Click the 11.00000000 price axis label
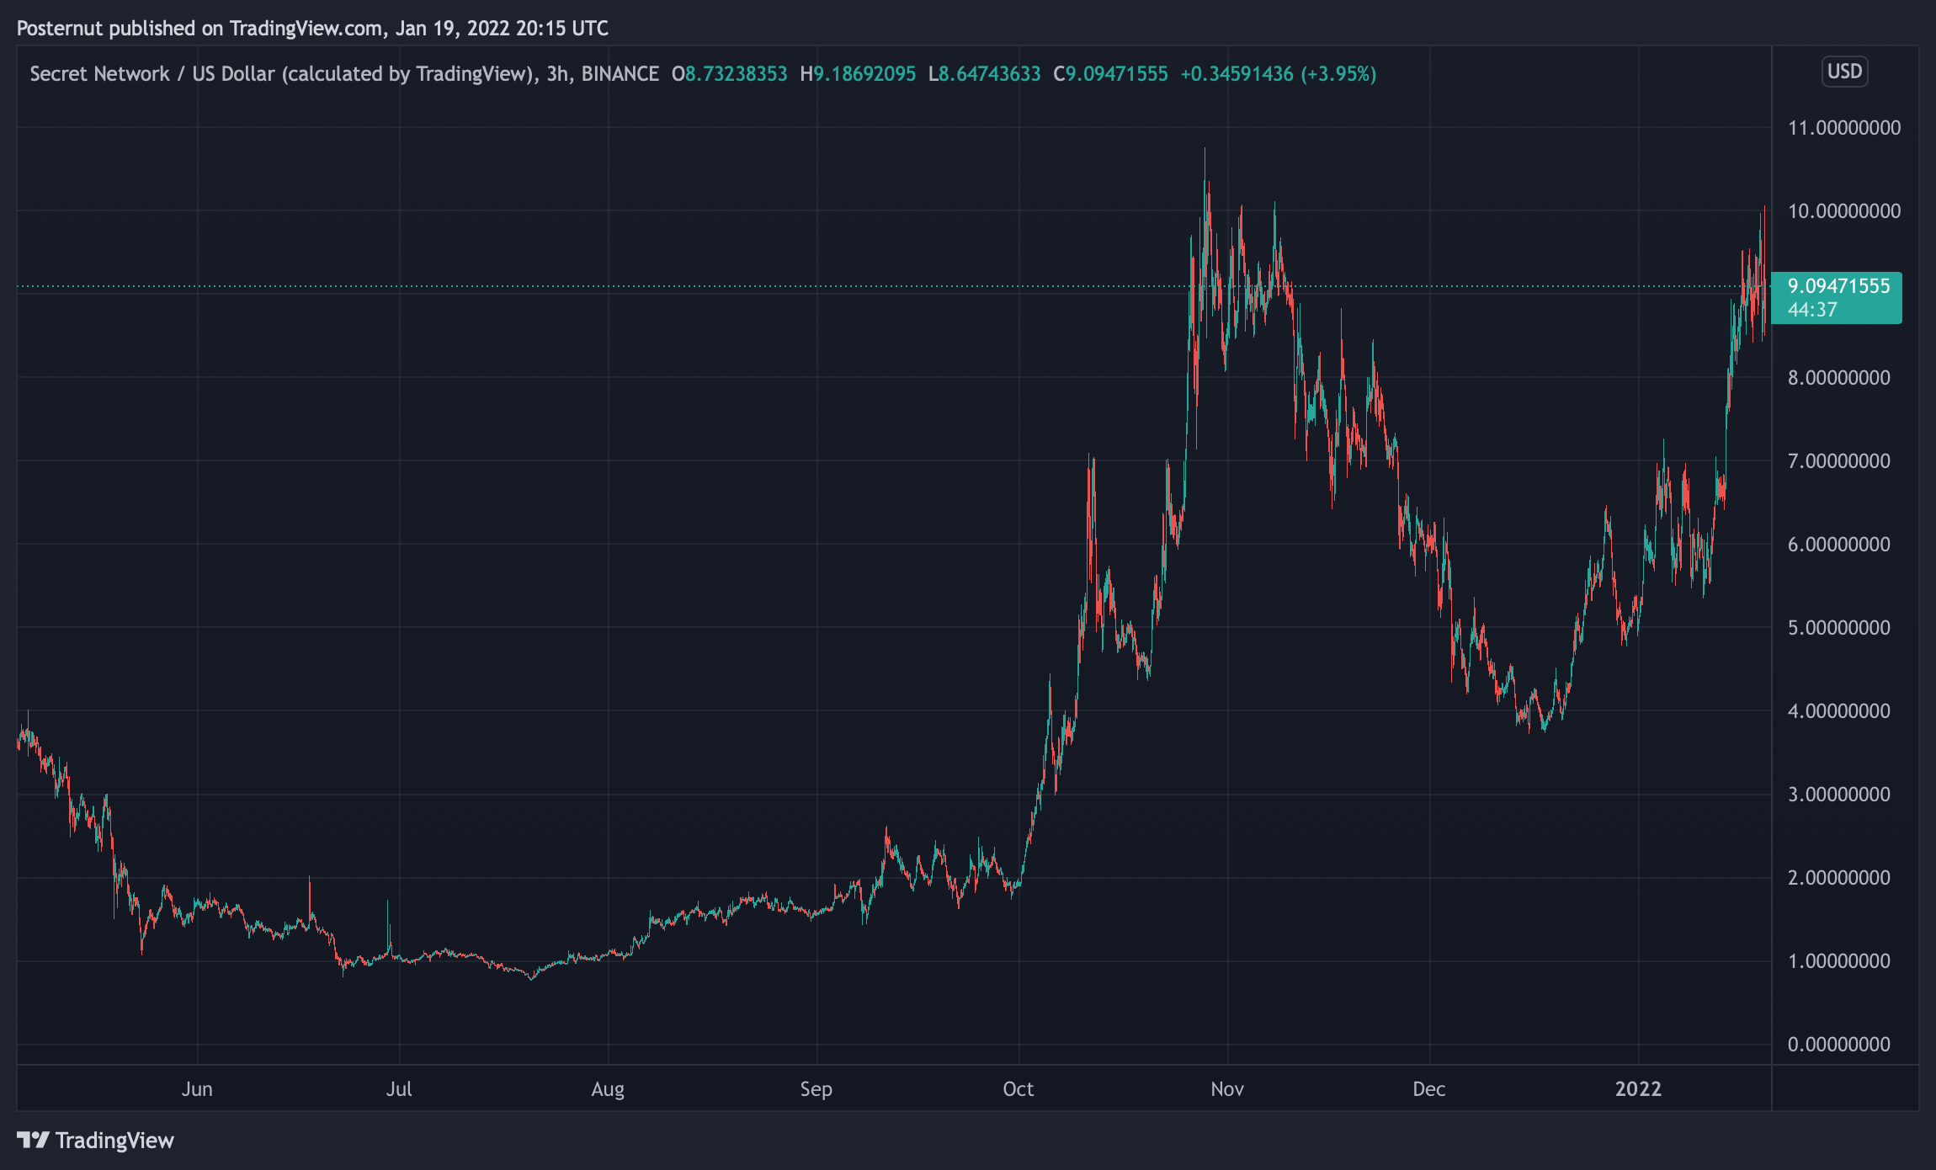This screenshot has width=1936, height=1170. click(x=1843, y=128)
